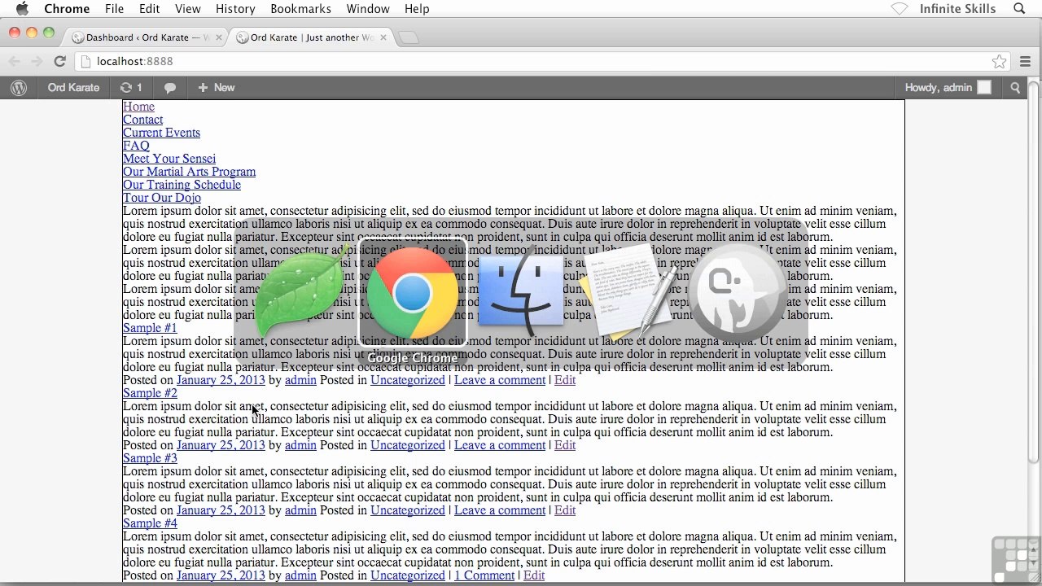
Task: Click the Sample #1 post's admin author link
Action: click(x=300, y=380)
